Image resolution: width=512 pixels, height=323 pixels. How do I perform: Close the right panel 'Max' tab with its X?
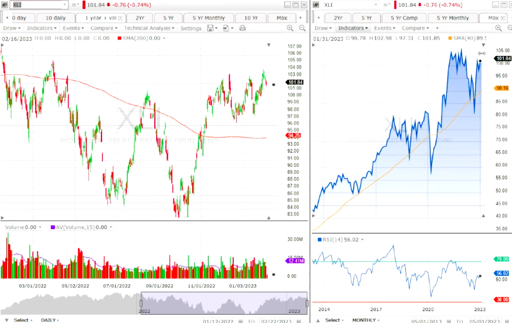[502, 18]
